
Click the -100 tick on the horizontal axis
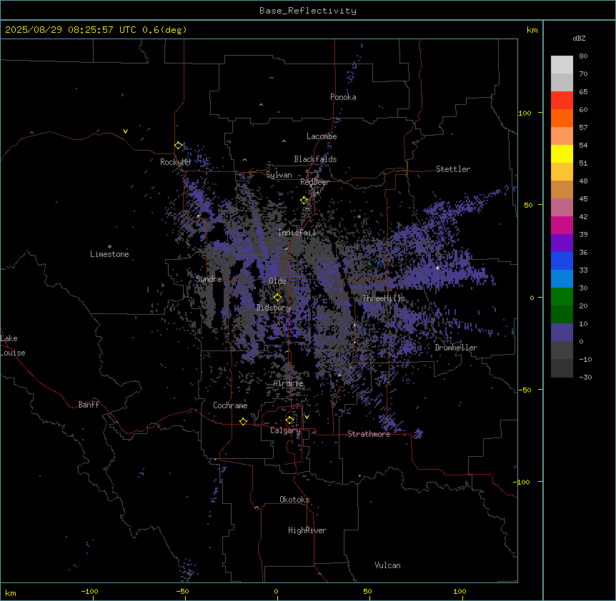tap(89, 591)
